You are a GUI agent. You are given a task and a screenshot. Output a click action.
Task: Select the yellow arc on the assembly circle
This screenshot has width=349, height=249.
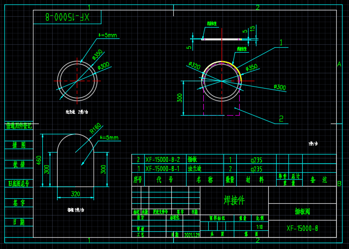point(237,68)
